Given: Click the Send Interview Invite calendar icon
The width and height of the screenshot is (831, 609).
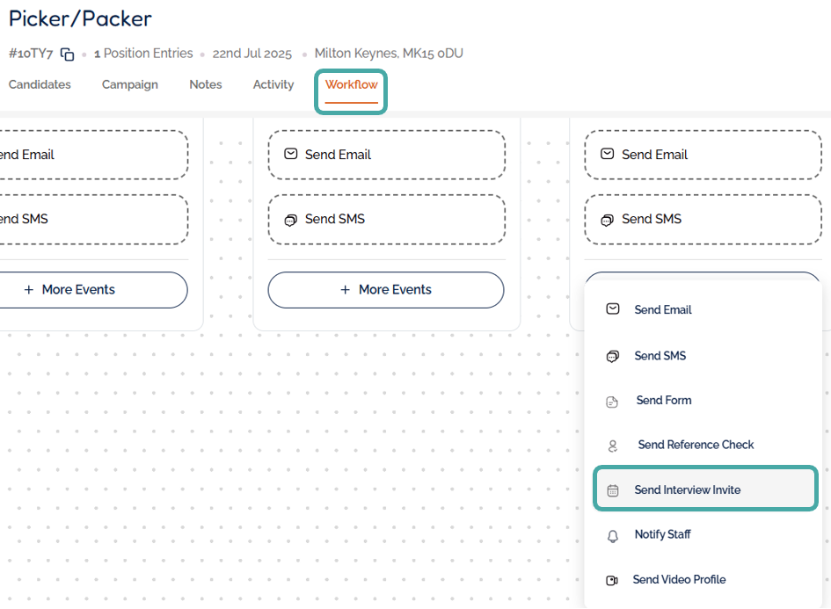Looking at the screenshot, I should click(x=613, y=490).
